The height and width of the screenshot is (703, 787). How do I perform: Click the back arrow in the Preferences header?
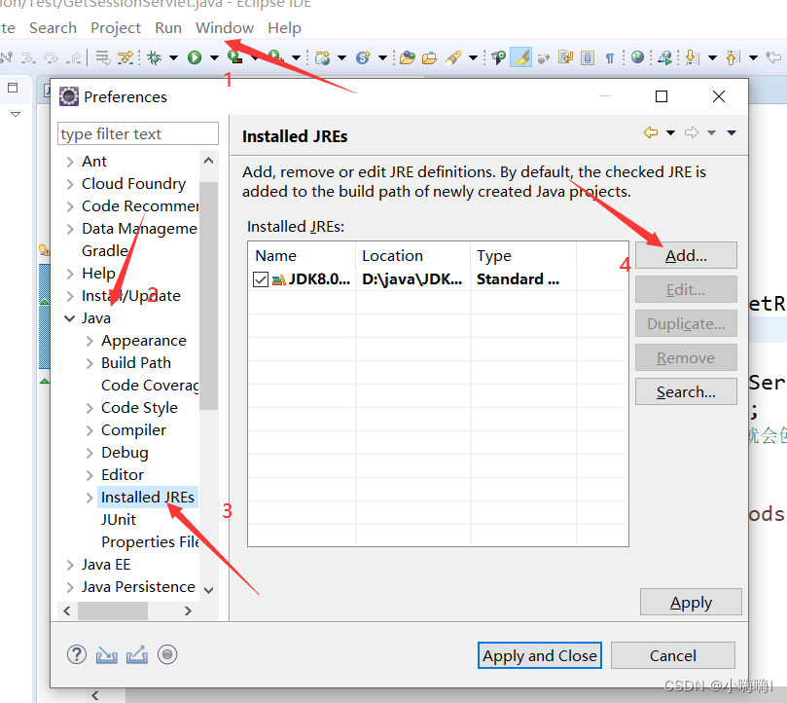pos(650,133)
